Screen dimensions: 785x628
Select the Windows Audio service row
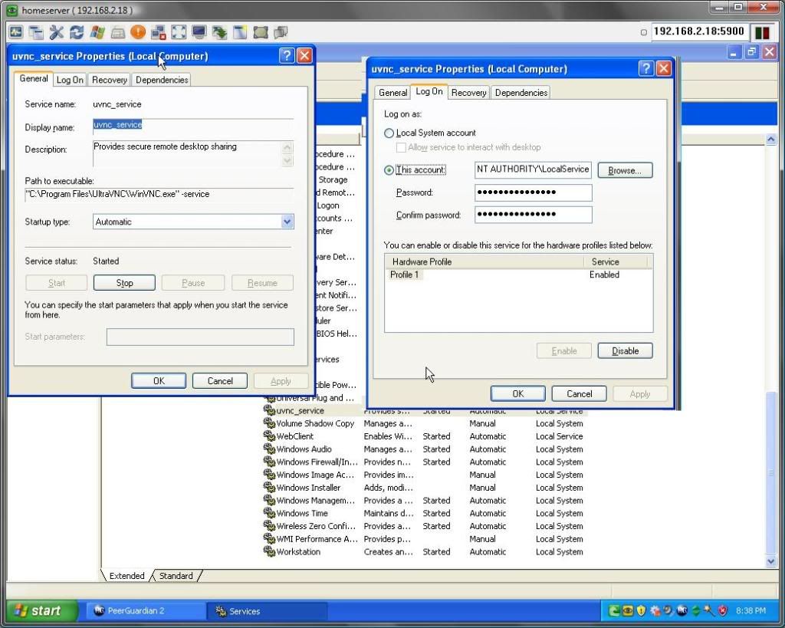(425, 449)
